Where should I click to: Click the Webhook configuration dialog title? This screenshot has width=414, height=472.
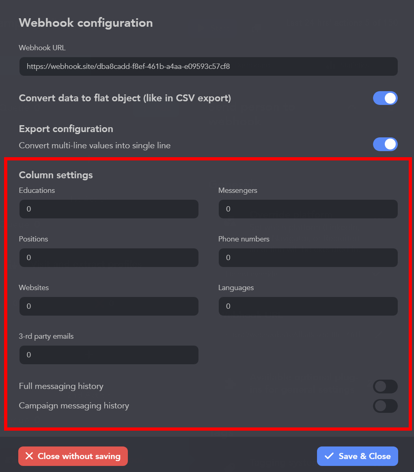(86, 23)
